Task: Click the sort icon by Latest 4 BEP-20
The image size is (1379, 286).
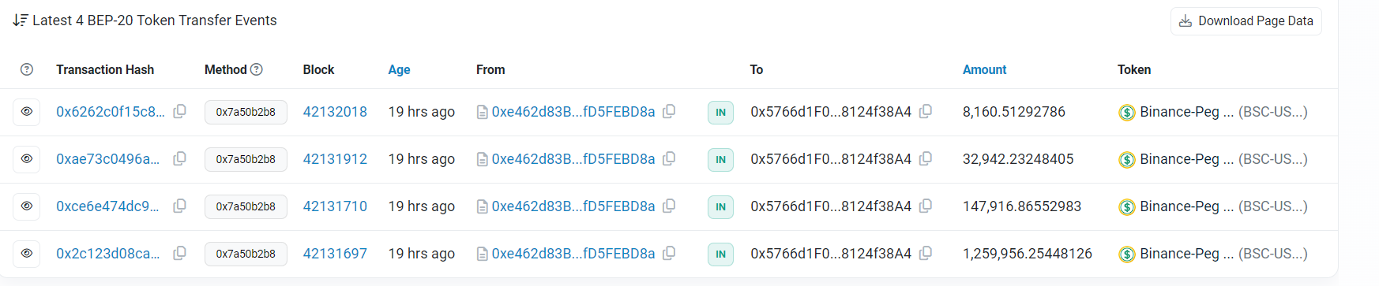Action: [21, 20]
